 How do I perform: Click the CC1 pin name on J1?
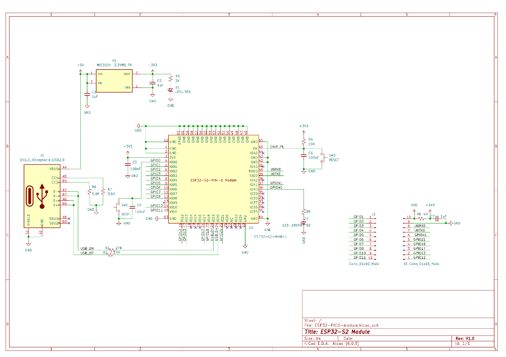[x=55, y=177]
